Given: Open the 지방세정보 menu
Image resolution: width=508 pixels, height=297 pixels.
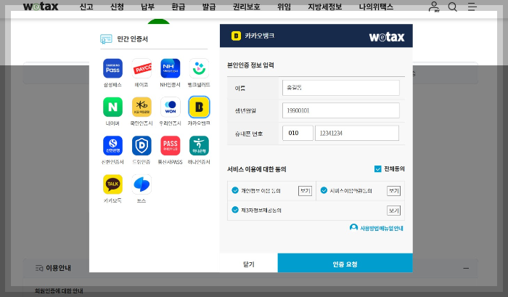Looking at the screenshot, I should (325, 7).
